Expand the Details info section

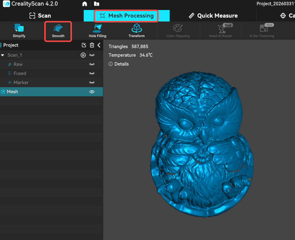coord(119,64)
